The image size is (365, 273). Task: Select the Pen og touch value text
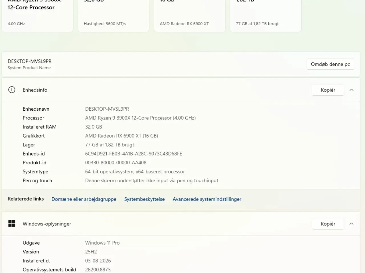pyautogui.click(x=152, y=181)
